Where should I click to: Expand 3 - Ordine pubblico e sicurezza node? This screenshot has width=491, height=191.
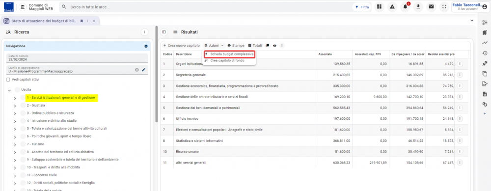15,113
